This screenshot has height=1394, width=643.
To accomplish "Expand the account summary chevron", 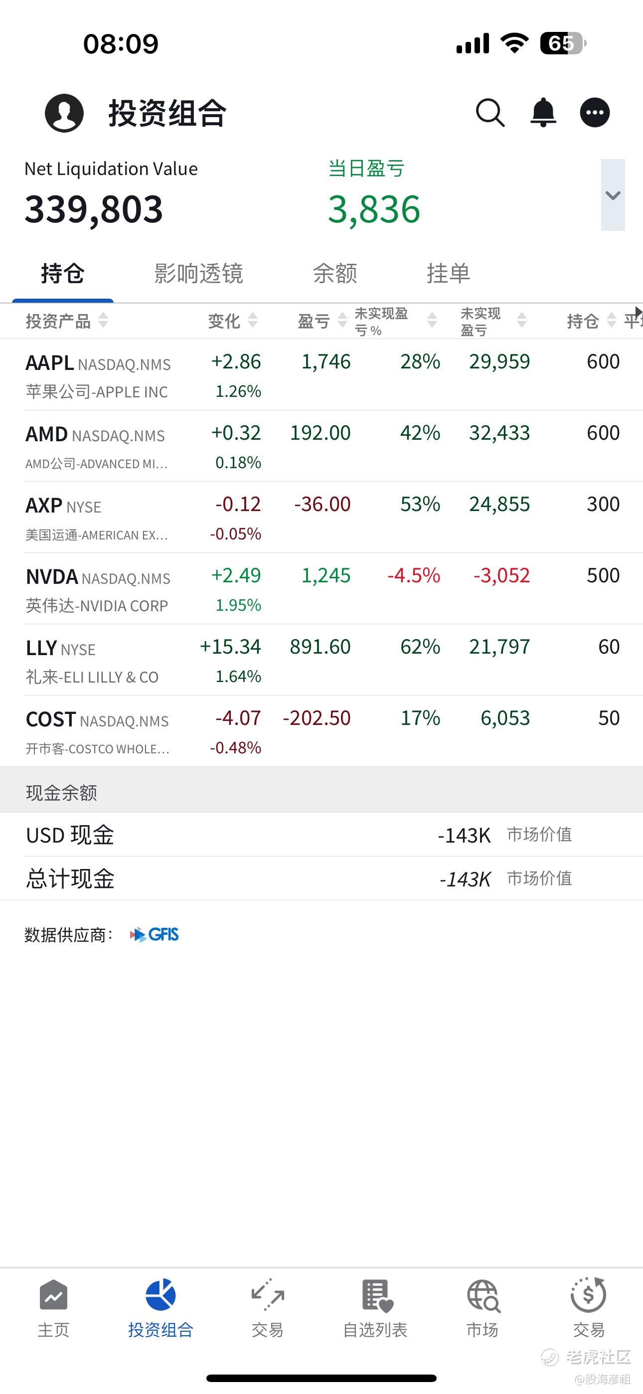I will pyautogui.click(x=613, y=195).
